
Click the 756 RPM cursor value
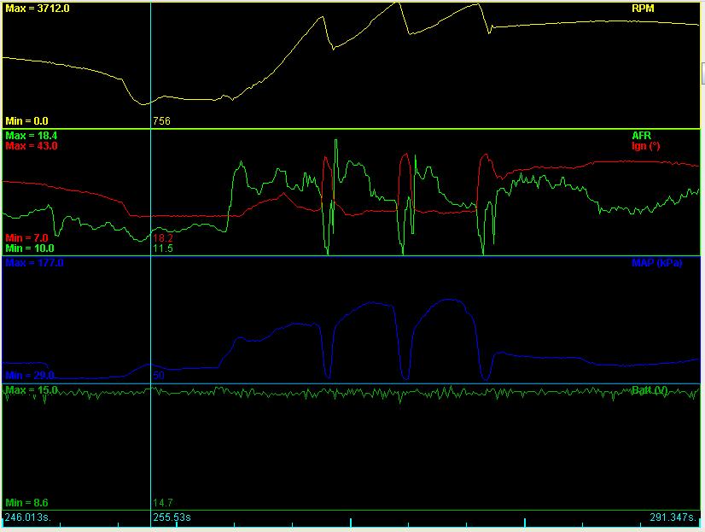click(x=161, y=121)
